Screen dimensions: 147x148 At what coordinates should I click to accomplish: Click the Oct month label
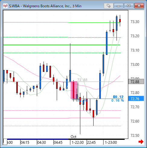pyautogui.click(x=73, y=137)
